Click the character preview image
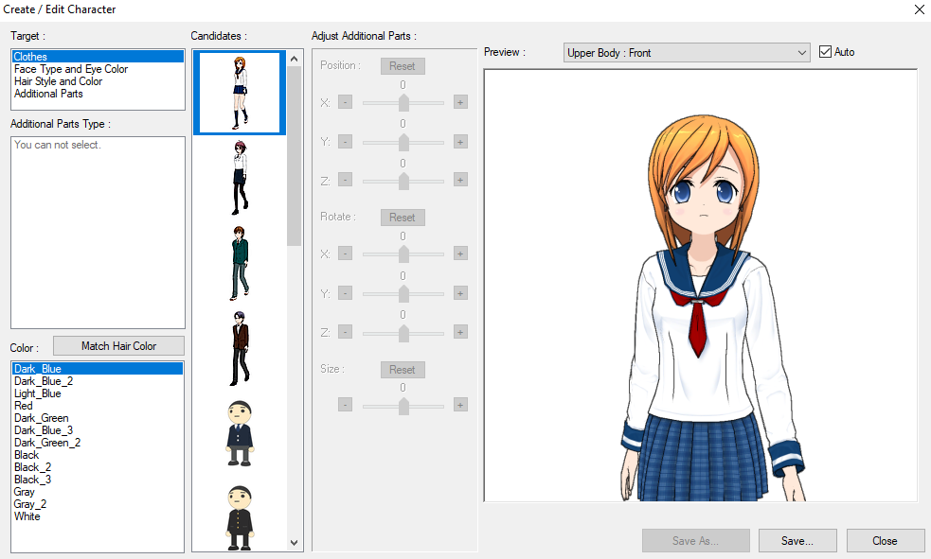Image resolution: width=931 pixels, height=559 pixels. point(701,286)
